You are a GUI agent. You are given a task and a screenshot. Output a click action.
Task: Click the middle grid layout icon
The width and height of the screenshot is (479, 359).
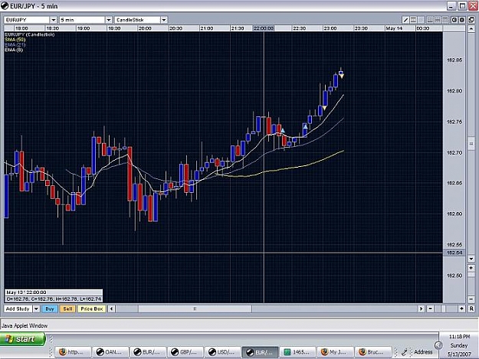point(438,20)
